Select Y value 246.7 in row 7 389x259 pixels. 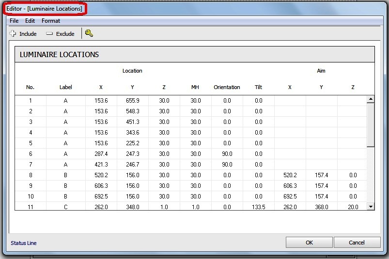point(132,165)
